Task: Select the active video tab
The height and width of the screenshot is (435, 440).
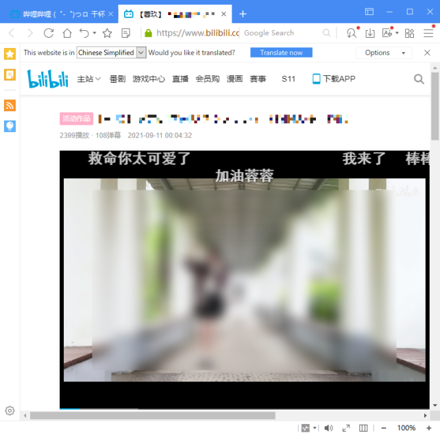Action: [x=174, y=14]
